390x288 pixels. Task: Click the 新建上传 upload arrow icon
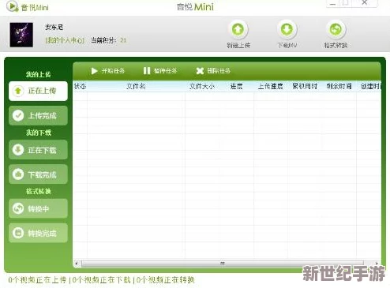click(x=238, y=29)
